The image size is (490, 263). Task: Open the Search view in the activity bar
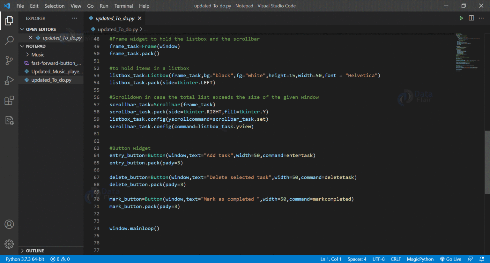pos(9,41)
